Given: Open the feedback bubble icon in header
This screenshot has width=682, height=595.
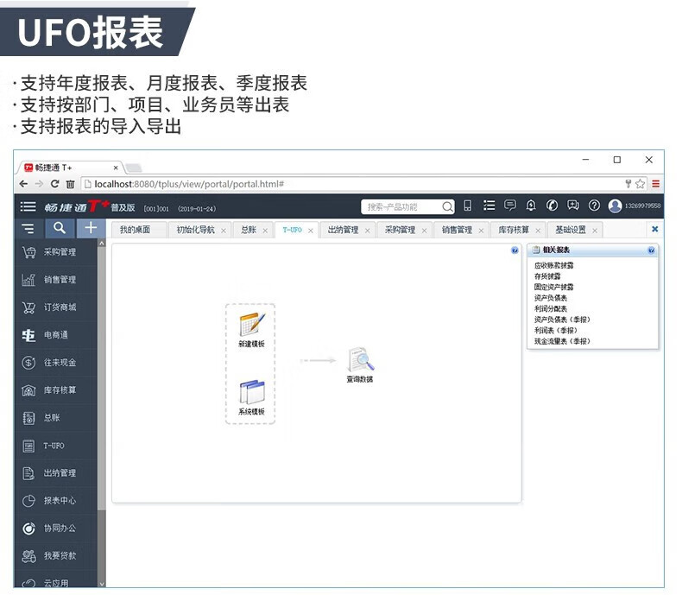Looking at the screenshot, I should point(573,205).
